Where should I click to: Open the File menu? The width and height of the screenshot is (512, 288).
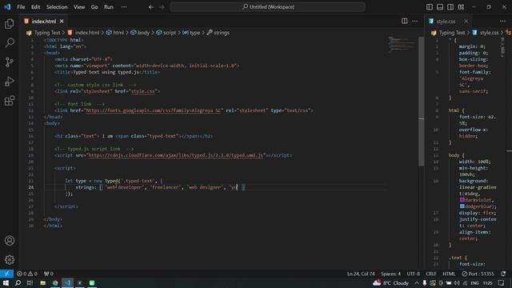click(x=21, y=7)
